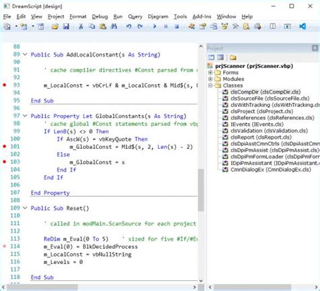Stop execution with the End square icon
Viewport: 320px width, 291px height.
[x=177, y=26]
